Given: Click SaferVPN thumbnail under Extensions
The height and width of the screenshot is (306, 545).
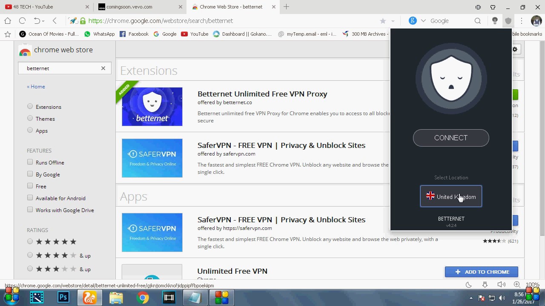Looking at the screenshot, I should 152,158.
